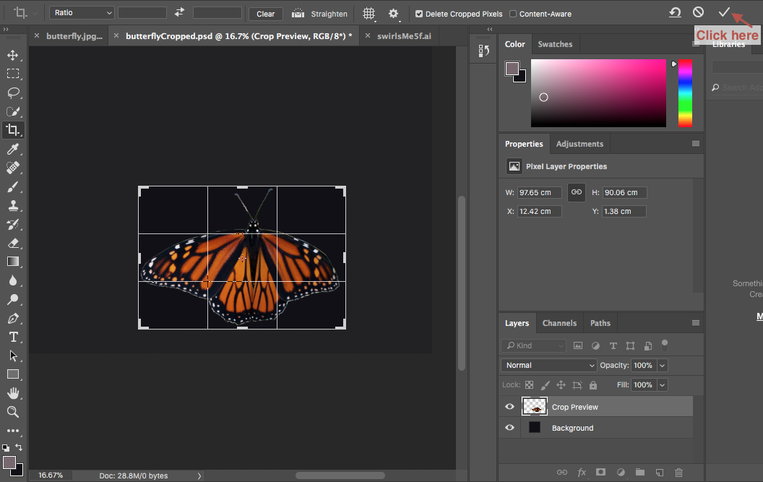Select the Move tool
The height and width of the screenshot is (482, 763).
[13, 55]
